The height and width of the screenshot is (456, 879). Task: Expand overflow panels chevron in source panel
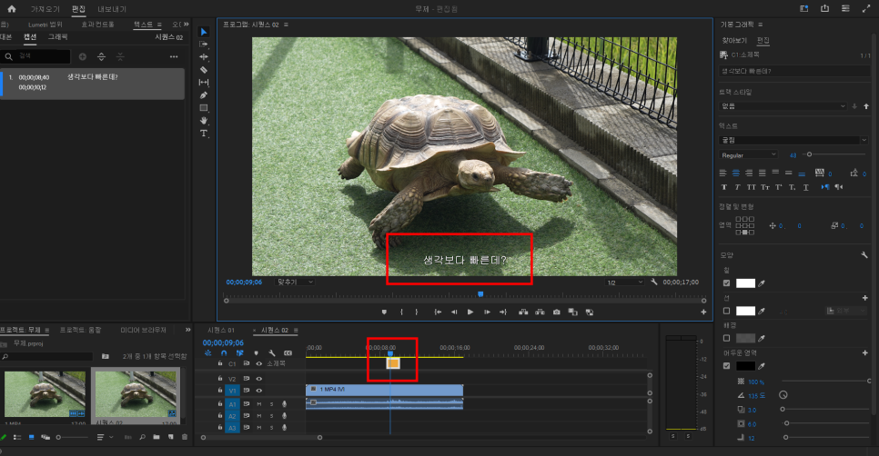click(x=187, y=24)
